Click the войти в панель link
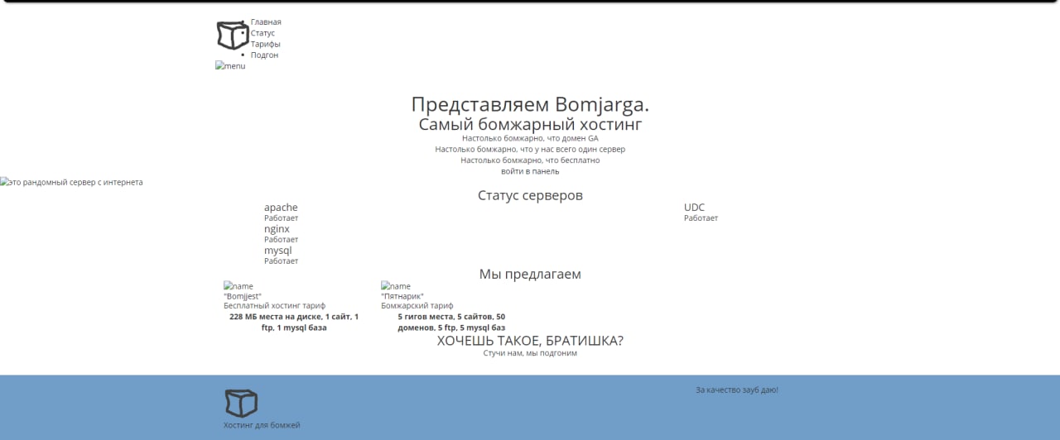 530,171
